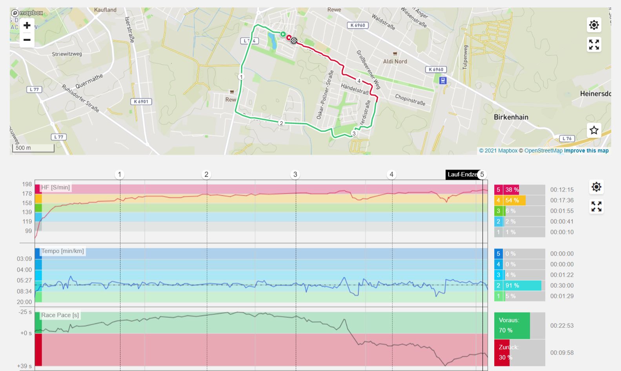The image size is (621, 371).
Task: Click Voraus duration 00:22:53
Action: [x=562, y=325]
